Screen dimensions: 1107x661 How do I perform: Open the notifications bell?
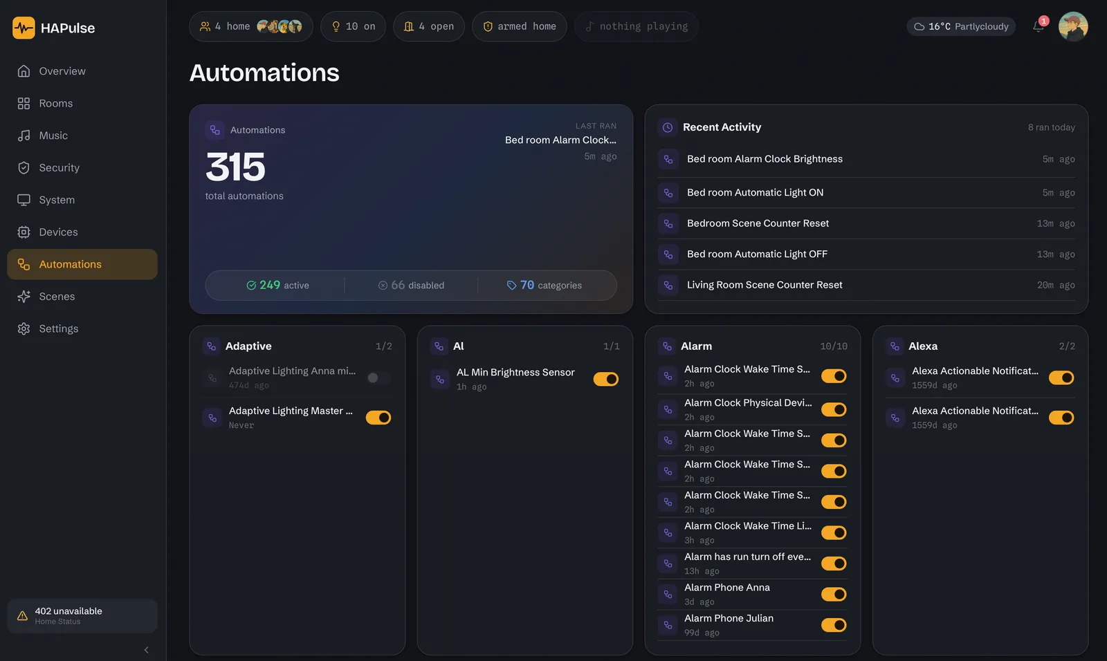(x=1039, y=26)
